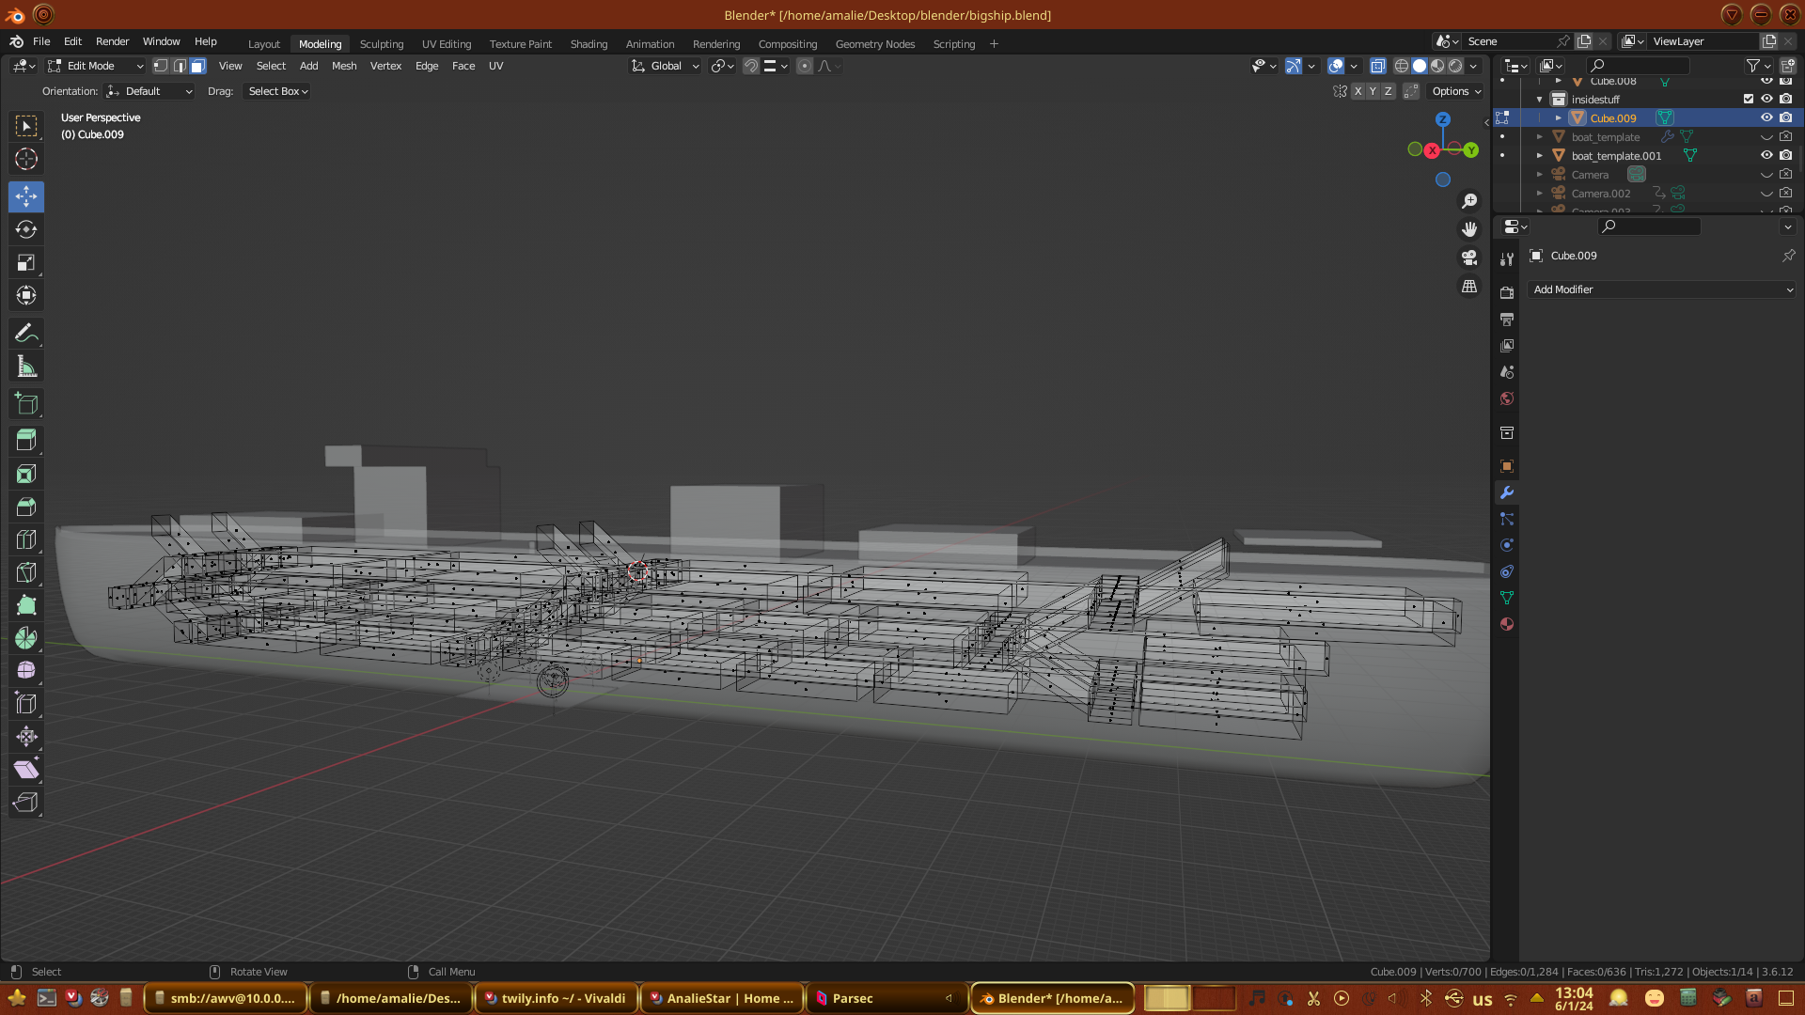This screenshot has width=1805, height=1015.
Task: Open the Add Modifier dropdown
Action: (x=1661, y=289)
